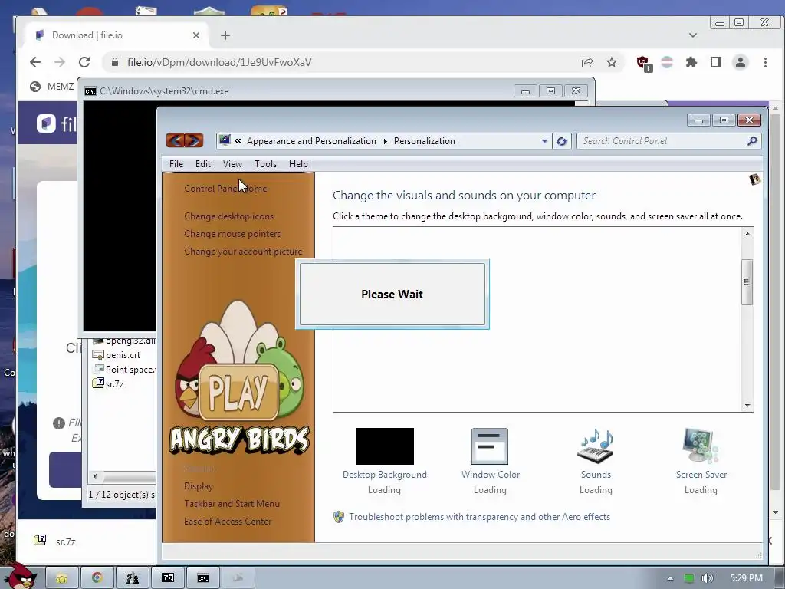Image resolution: width=785 pixels, height=589 pixels.
Task: Select sr.7z file in 7-Zip list
Action: [x=108, y=383]
